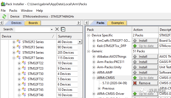
Task: Expand the STM32F733 node
Action: pos(19,84)
